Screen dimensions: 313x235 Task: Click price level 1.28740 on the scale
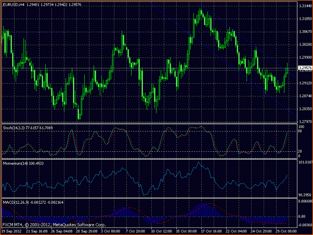coord(305,96)
